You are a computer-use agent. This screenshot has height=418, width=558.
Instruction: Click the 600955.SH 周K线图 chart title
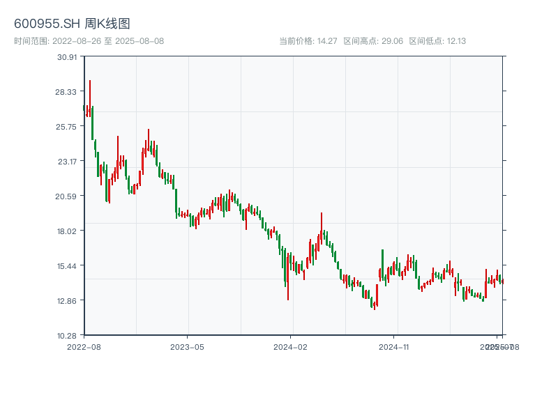coord(72,24)
